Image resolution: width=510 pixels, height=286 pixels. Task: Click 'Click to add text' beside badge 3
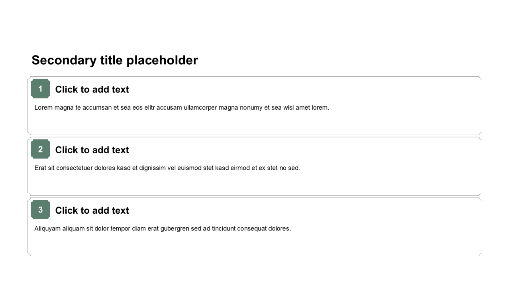point(92,211)
